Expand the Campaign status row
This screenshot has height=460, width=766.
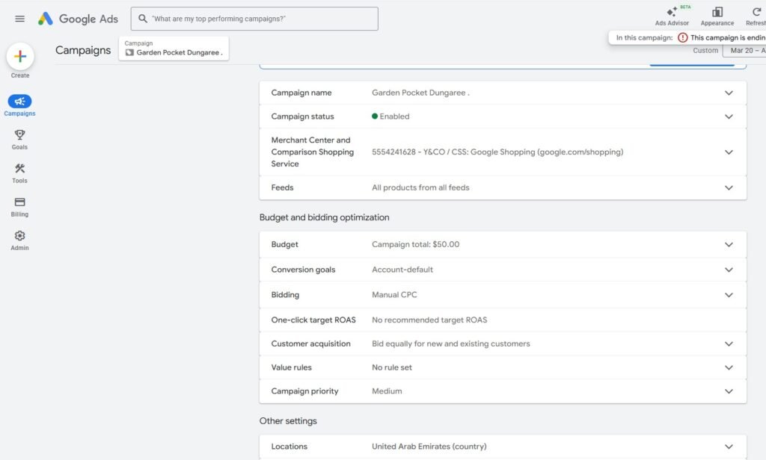pos(729,116)
